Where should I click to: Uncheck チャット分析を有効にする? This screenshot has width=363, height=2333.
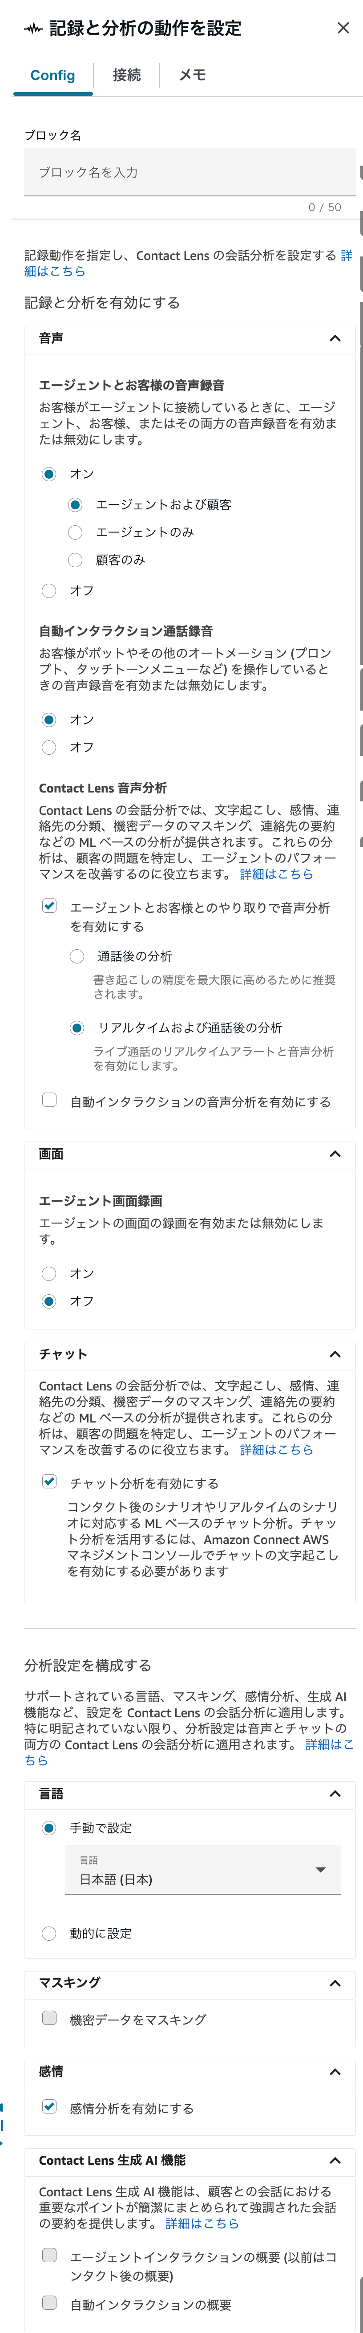pyautogui.click(x=50, y=1482)
